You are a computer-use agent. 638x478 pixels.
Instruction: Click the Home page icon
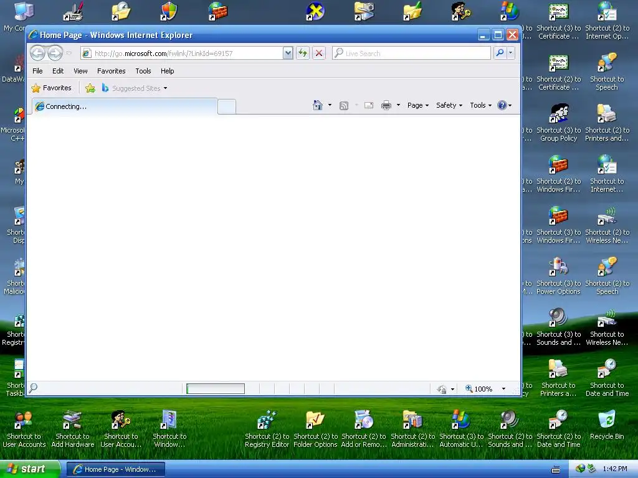pos(317,105)
